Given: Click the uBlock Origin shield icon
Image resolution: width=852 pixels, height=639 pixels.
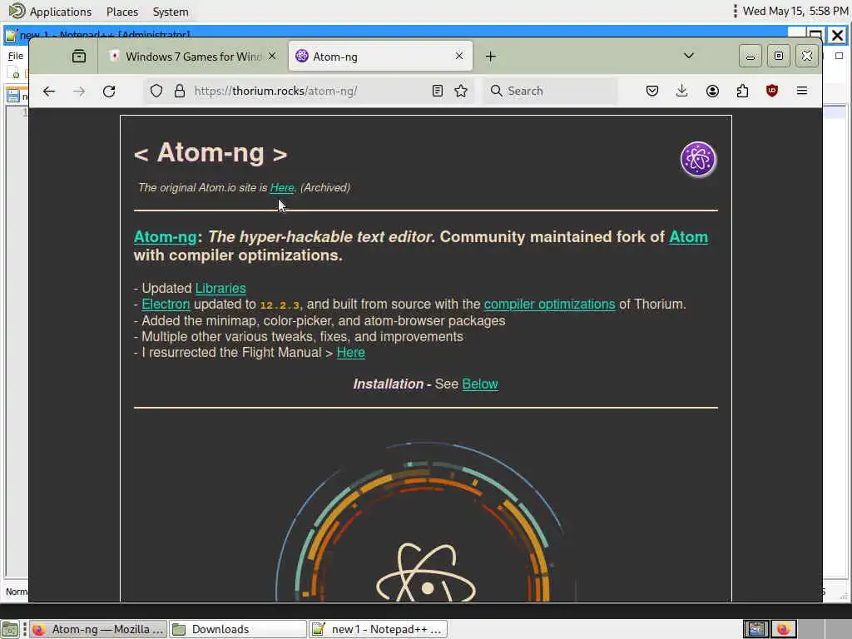Looking at the screenshot, I should pos(771,91).
